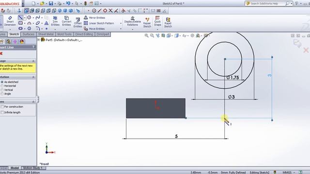Select the Smart Dimension tool
310x174 pixels.
[x=10, y=21]
